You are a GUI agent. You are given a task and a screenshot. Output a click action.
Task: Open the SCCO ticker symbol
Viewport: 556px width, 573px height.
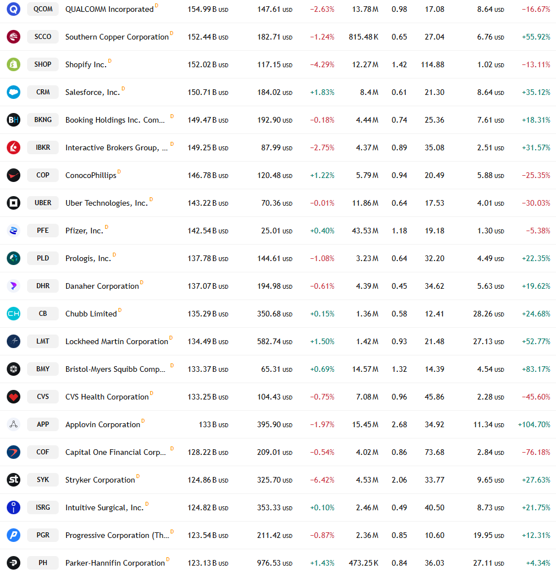coord(43,37)
